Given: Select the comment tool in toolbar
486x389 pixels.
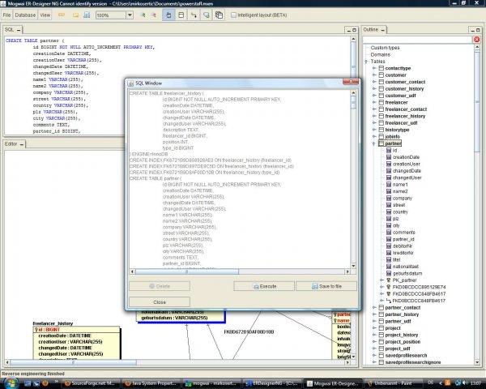Looking at the screenshot, I should 206,15.
